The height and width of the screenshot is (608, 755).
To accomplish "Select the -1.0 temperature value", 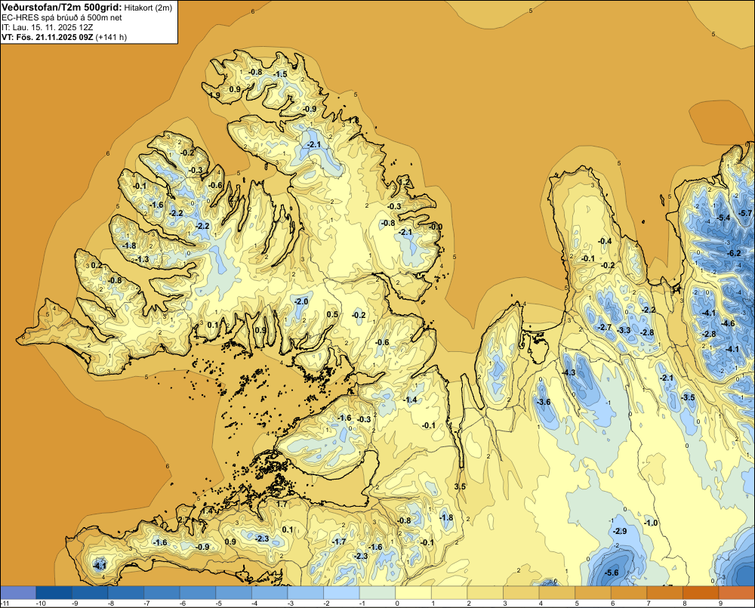I will pos(651,523).
